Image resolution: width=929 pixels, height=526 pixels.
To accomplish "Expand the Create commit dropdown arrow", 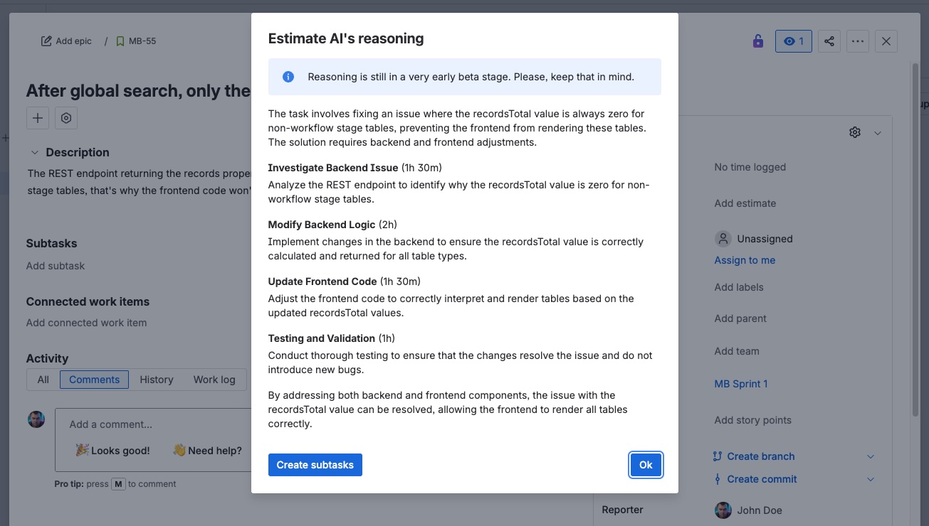I will click(x=870, y=479).
